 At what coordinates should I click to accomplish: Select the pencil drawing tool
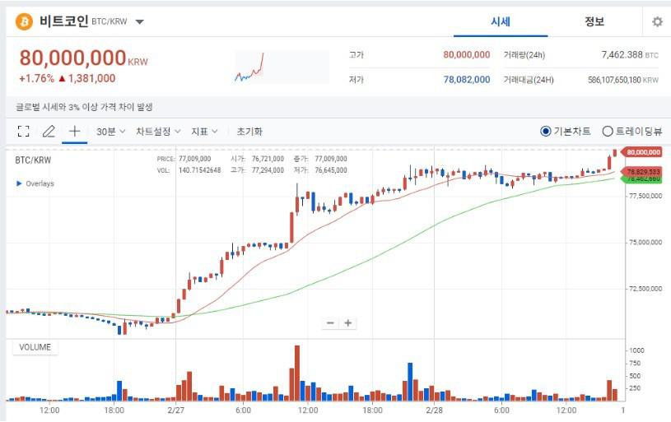tap(49, 132)
